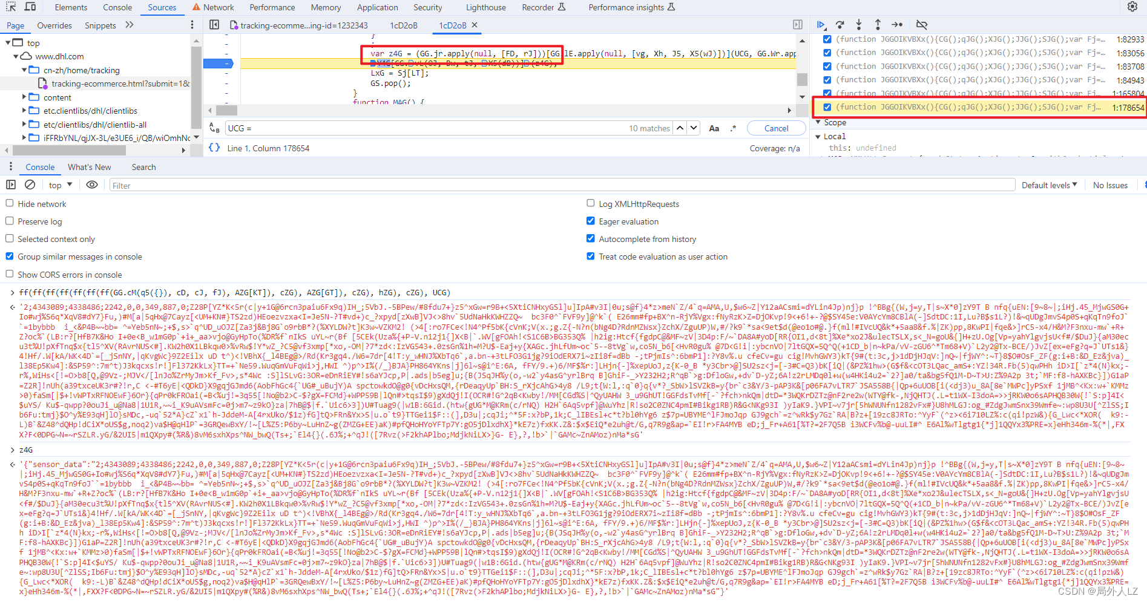Uncheck Autocomplete from history

tap(591, 238)
